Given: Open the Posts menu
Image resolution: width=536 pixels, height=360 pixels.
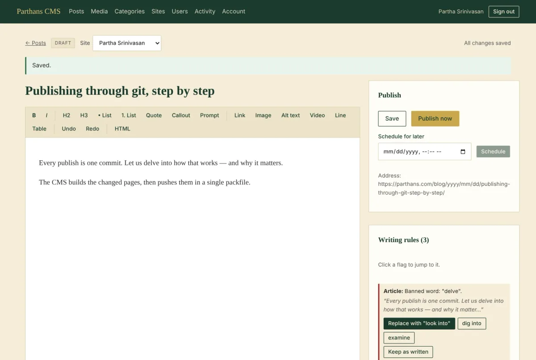Looking at the screenshot, I should (76, 11).
